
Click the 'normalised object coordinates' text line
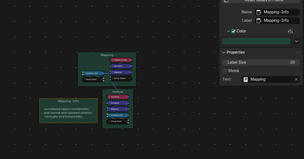pos(66,109)
